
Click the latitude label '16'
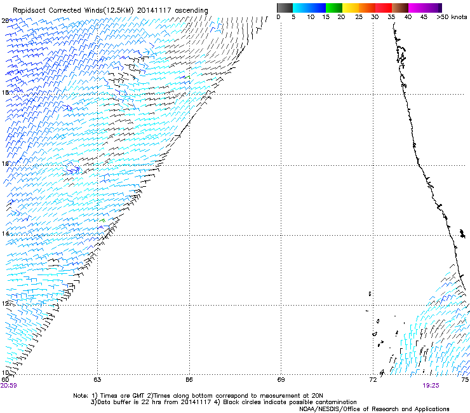5,164
